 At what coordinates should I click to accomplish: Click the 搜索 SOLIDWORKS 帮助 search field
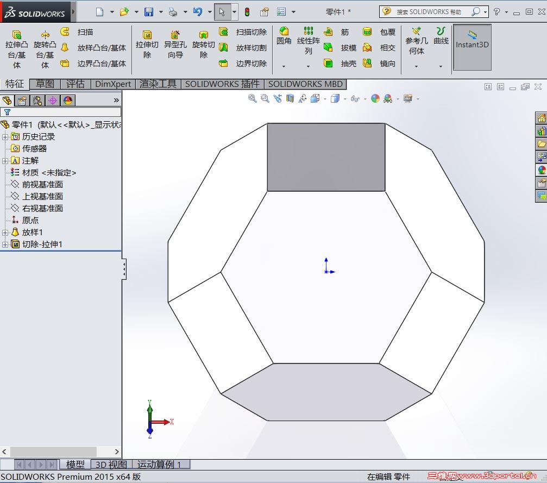click(x=429, y=12)
